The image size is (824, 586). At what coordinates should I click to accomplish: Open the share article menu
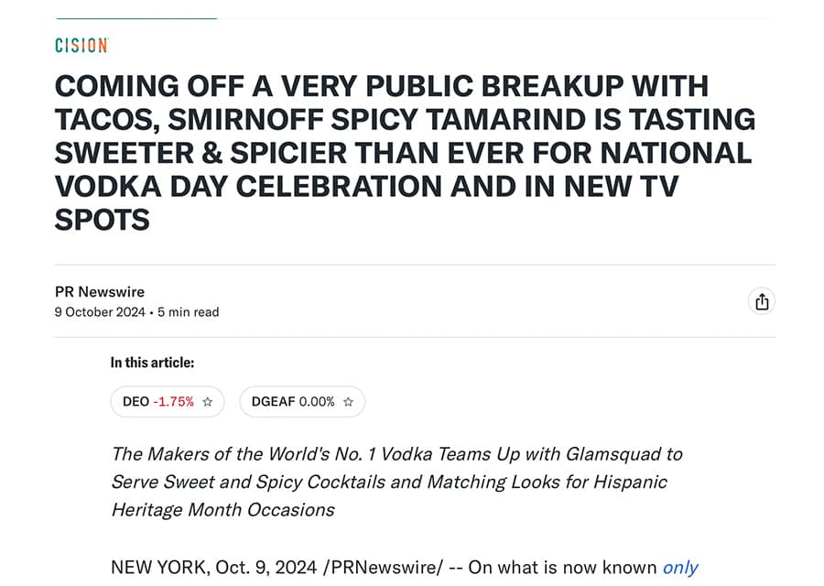click(x=761, y=301)
